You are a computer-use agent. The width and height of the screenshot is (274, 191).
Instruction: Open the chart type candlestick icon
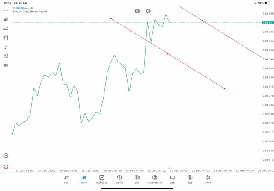(6, 19)
